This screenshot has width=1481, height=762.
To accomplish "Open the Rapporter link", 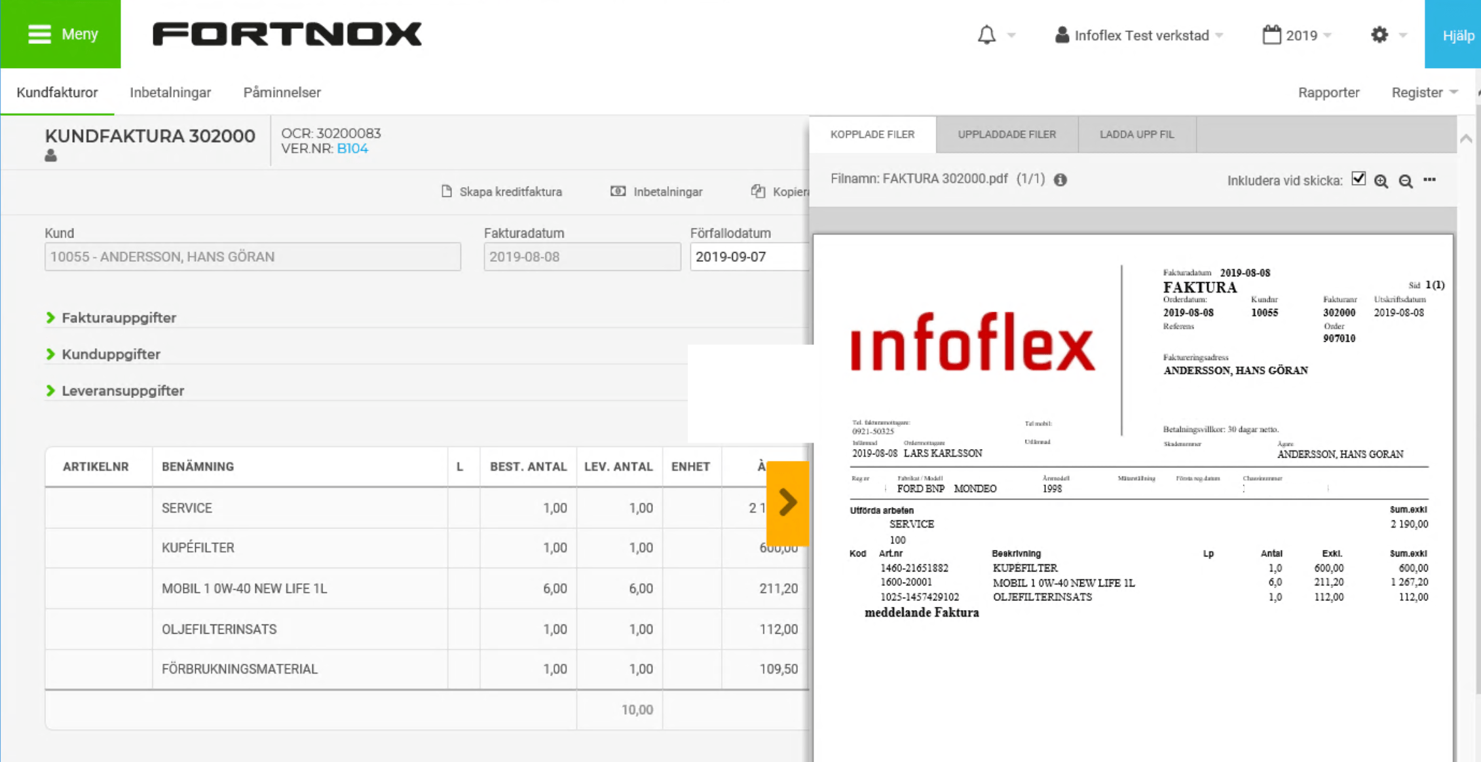I will point(1328,92).
